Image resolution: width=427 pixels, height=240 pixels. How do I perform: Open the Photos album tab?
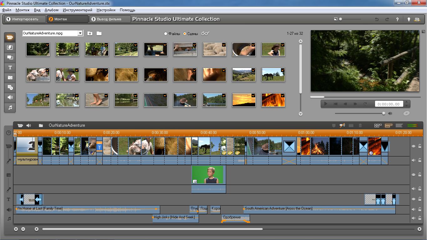pos(10,78)
